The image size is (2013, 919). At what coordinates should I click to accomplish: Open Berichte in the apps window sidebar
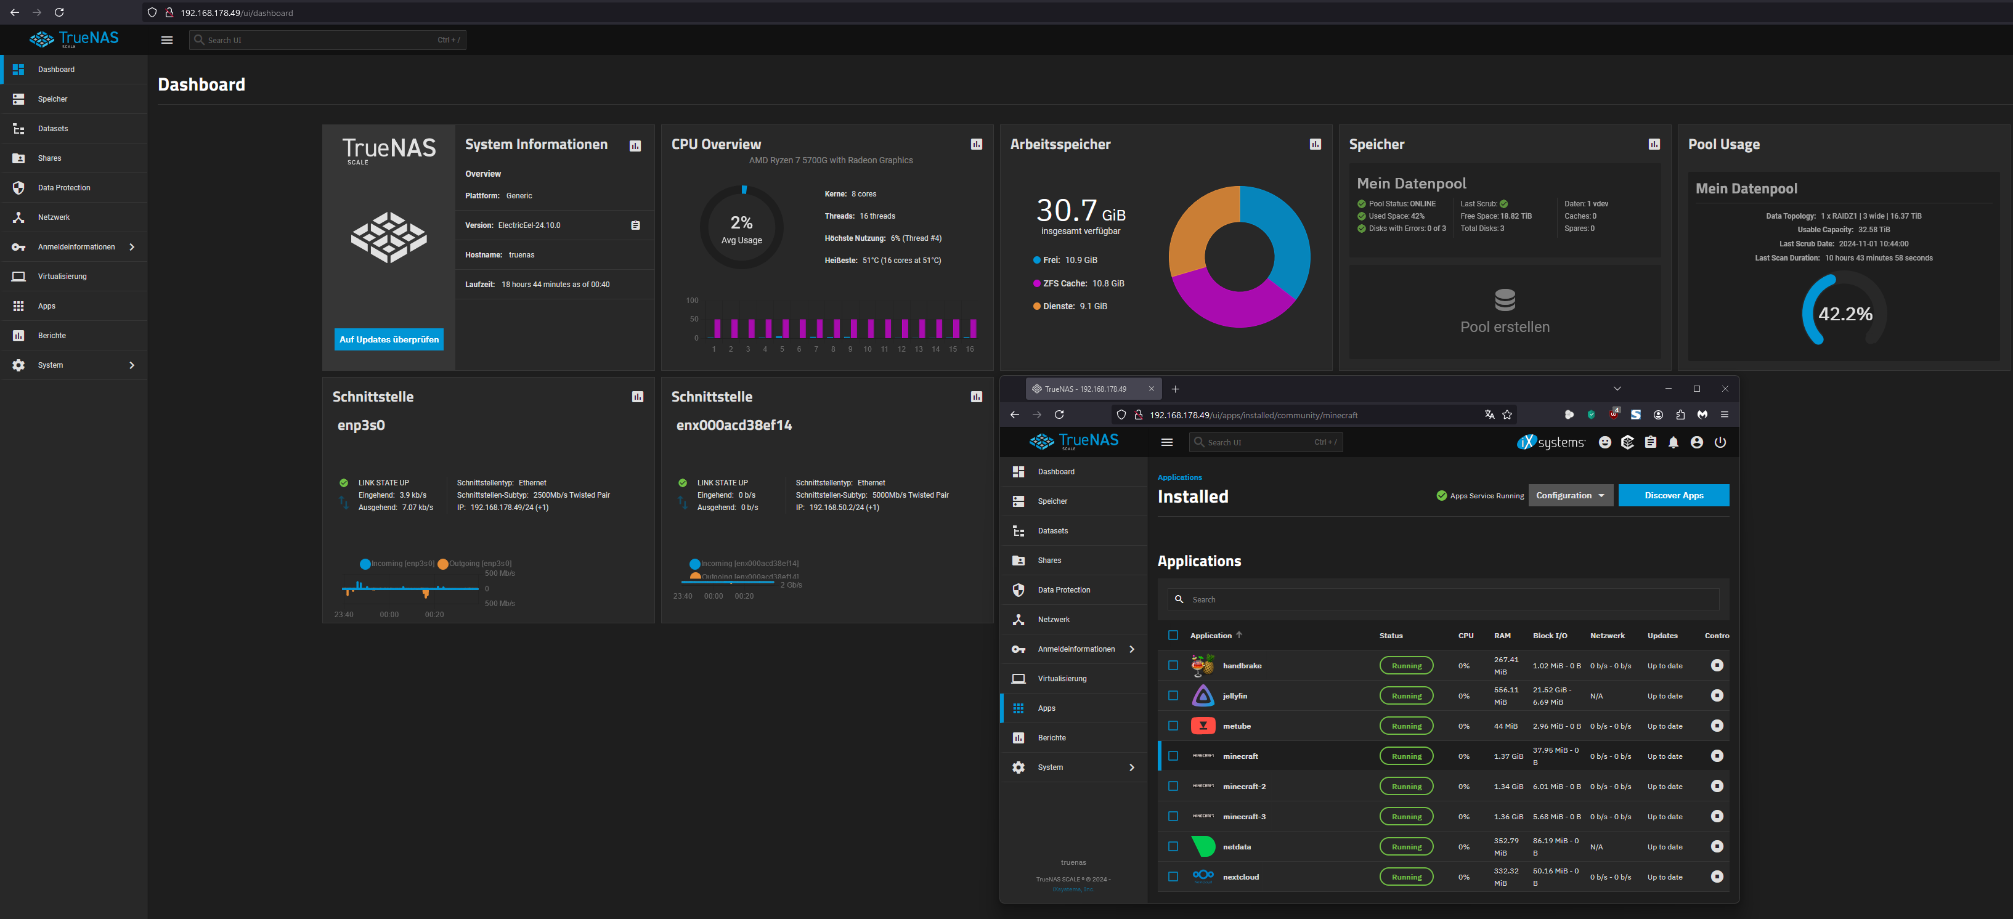[x=1074, y=739]
